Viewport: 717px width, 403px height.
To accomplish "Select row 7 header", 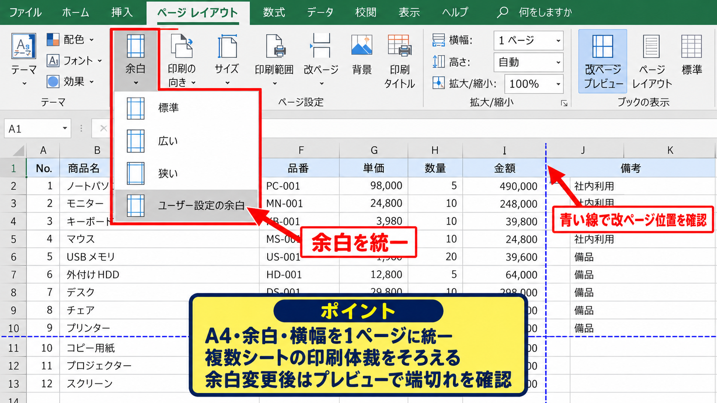I will tap(13, 275).
